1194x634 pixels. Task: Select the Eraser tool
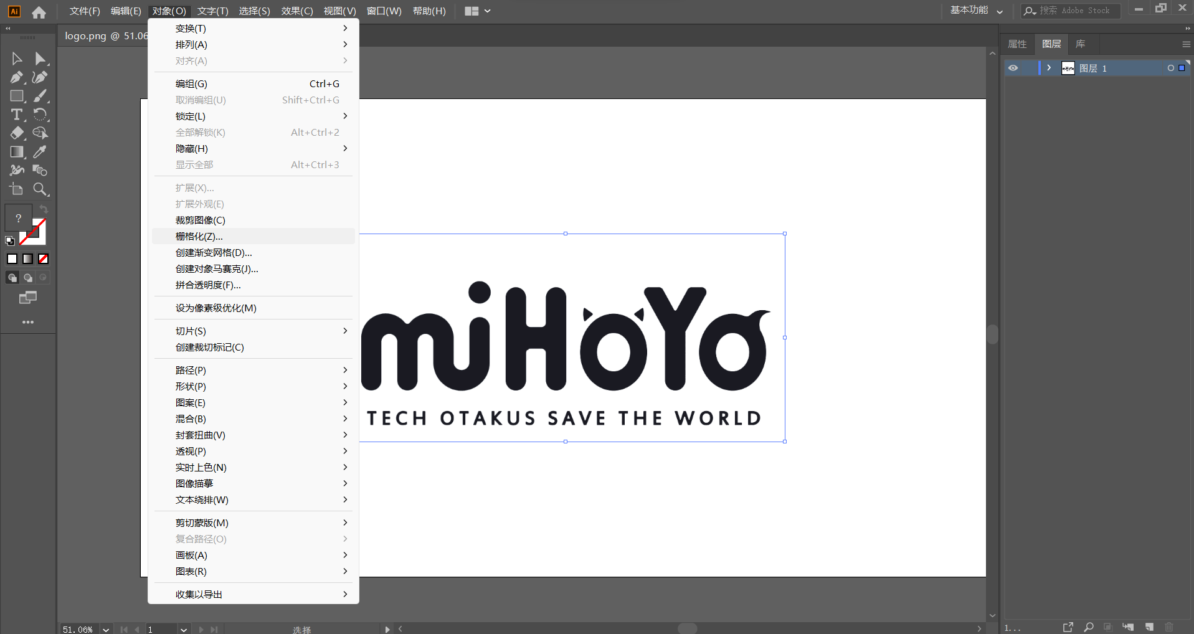point(17,133)
